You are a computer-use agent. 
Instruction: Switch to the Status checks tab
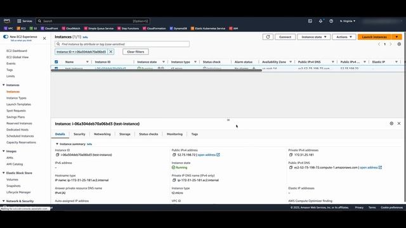(148, 134)
